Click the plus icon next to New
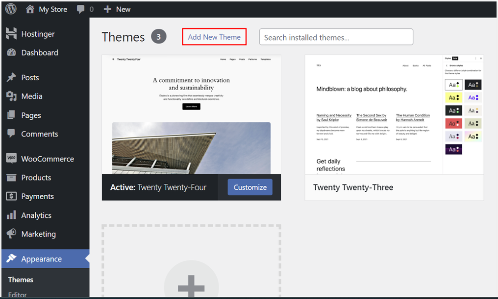Image resolution: width=498 pixels, height=299 pixels. [107, 9]
